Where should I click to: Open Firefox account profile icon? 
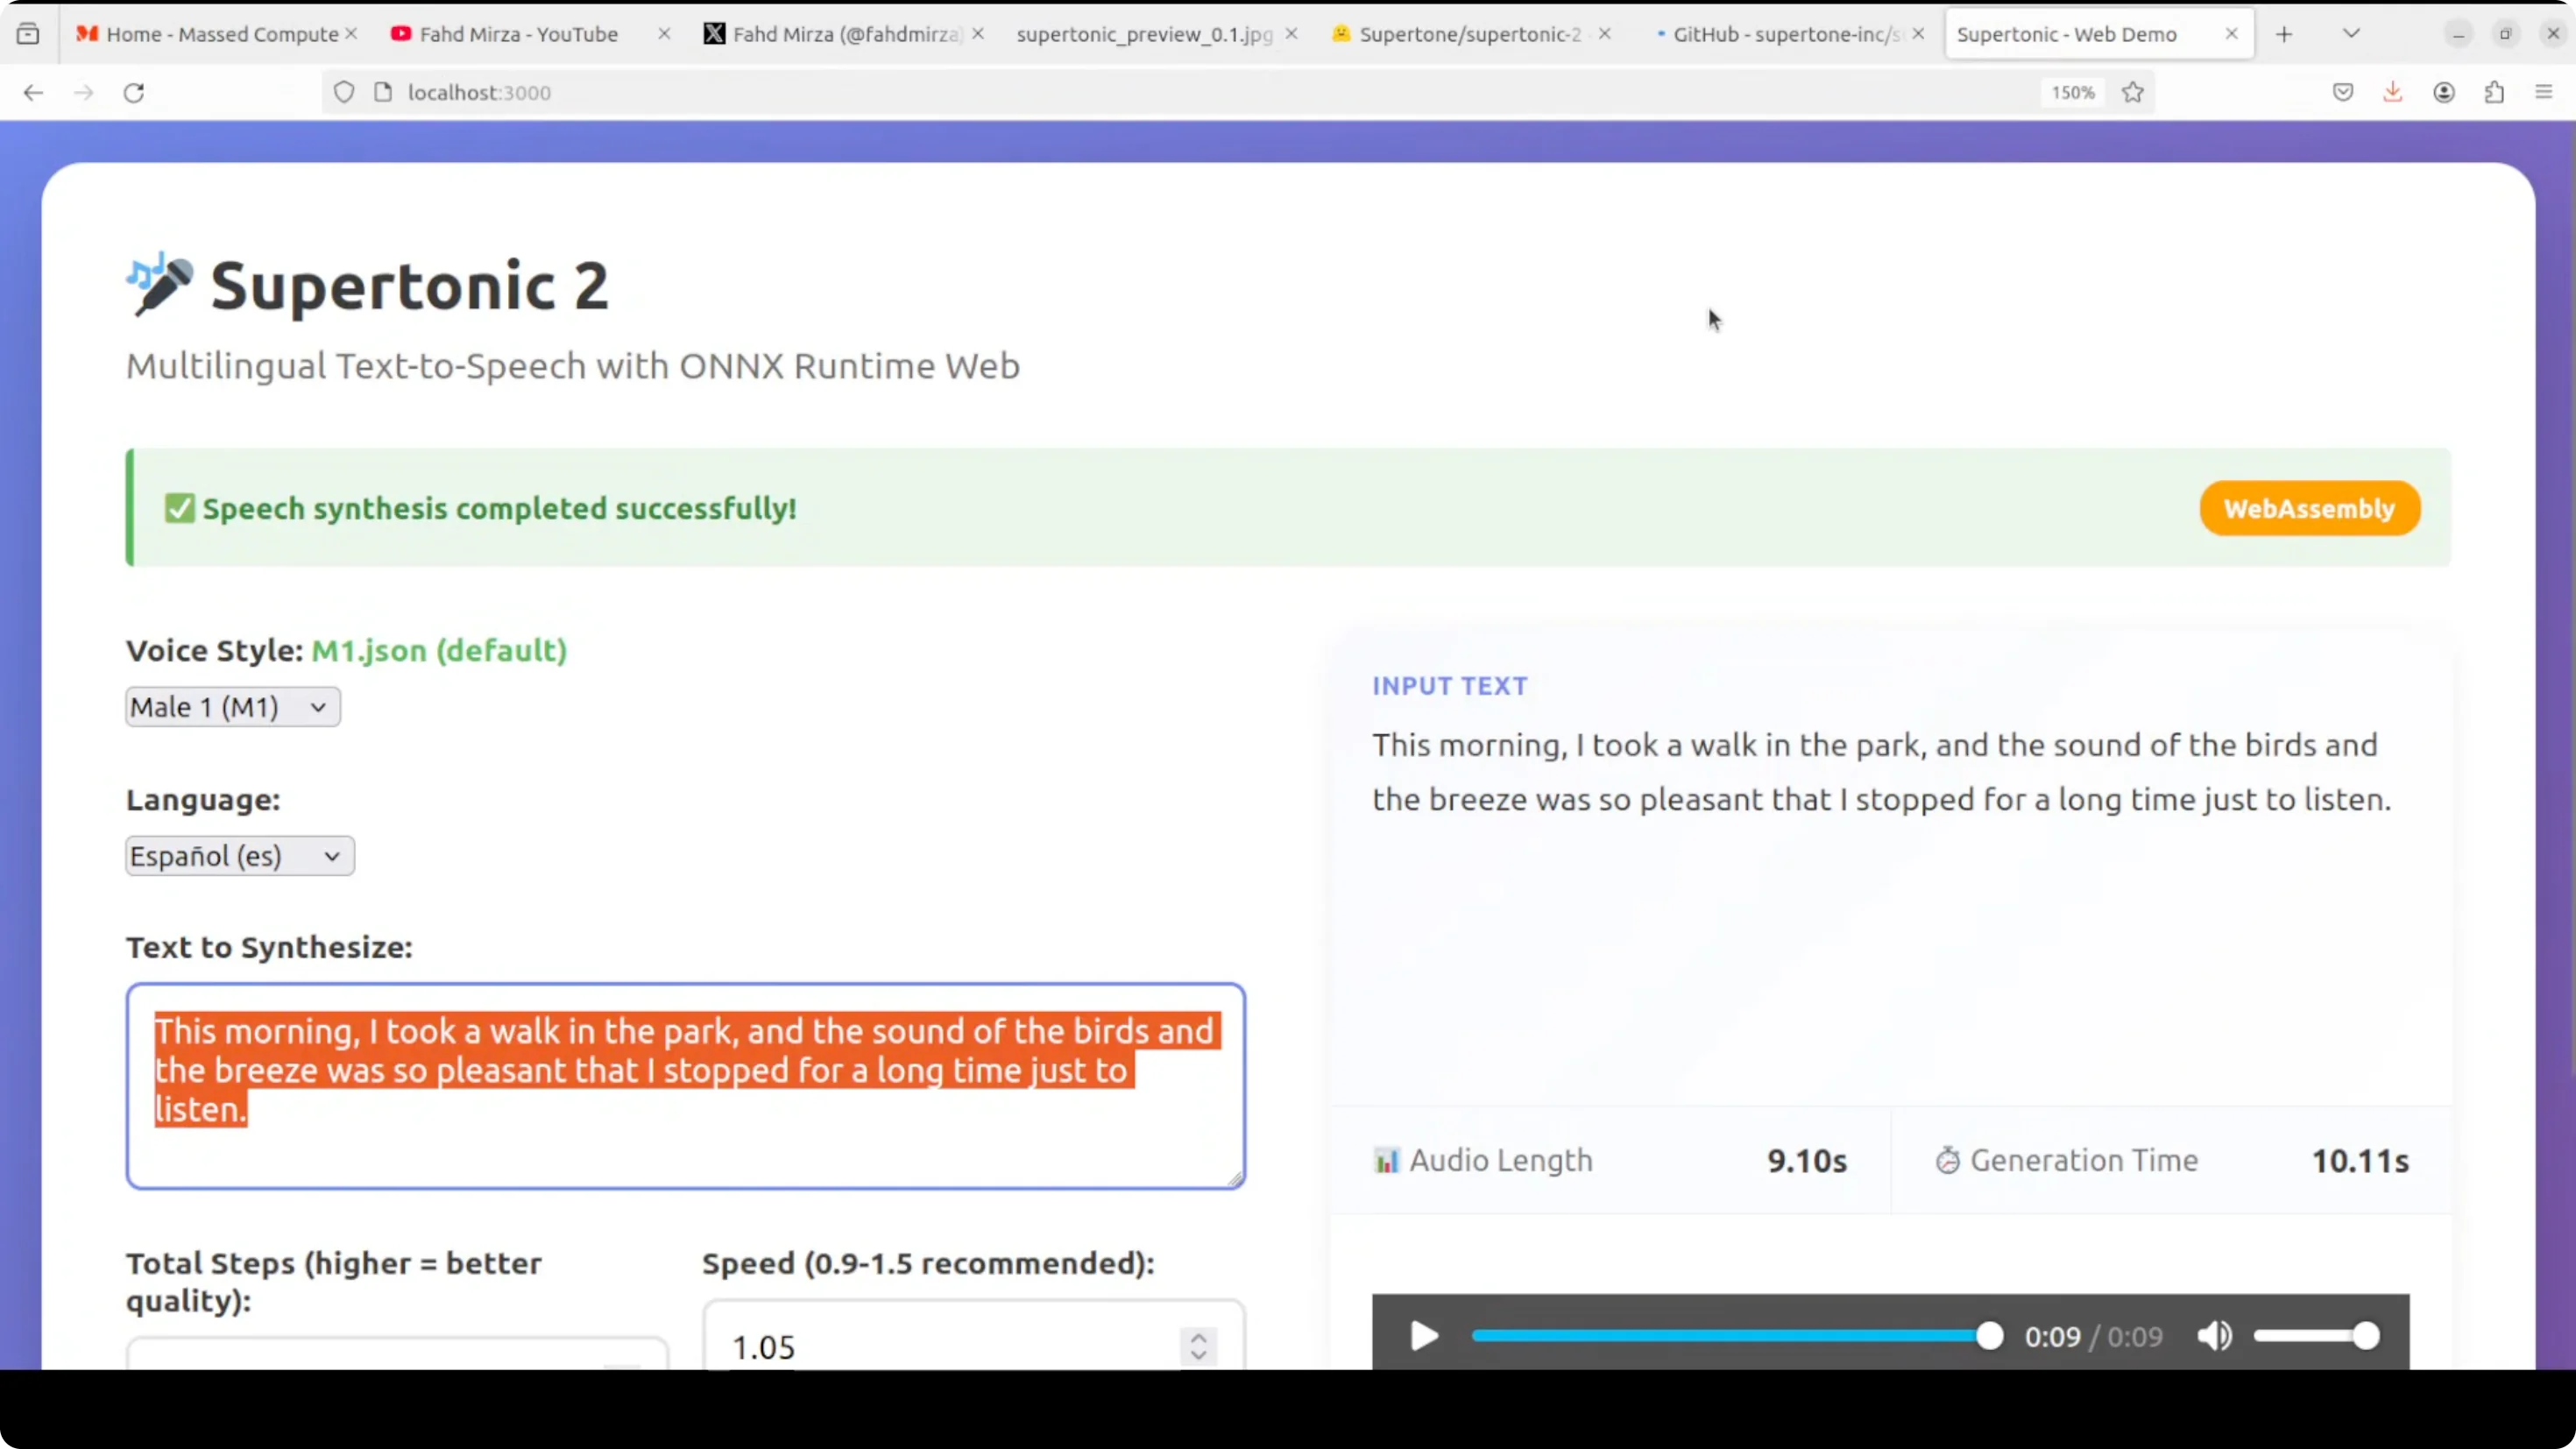click(2444, 93)
